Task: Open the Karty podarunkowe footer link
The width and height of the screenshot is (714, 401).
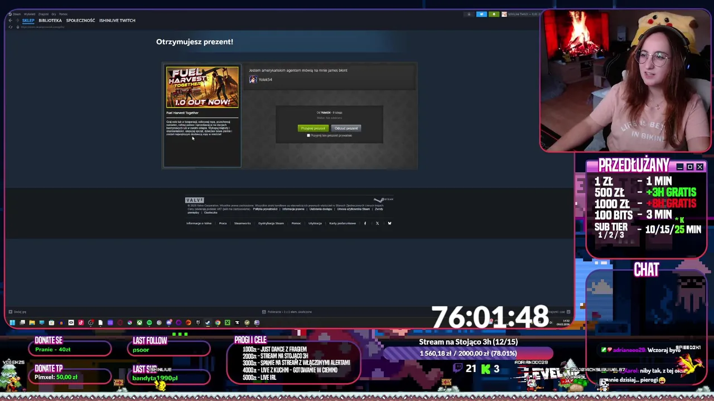Action: [x=342, y=223]
